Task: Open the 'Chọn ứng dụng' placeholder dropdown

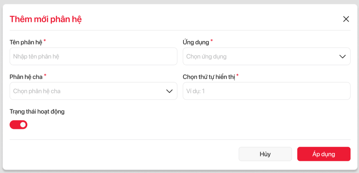Action: point(260,57)
